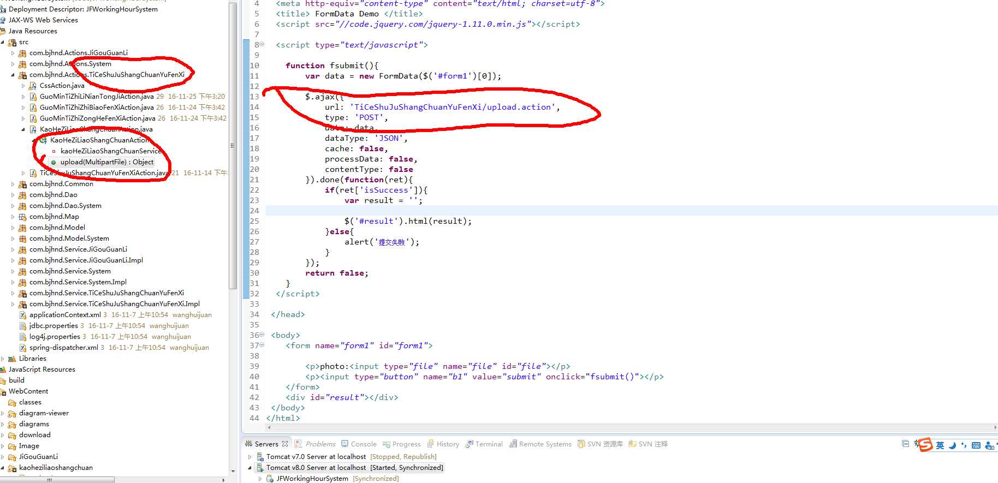Open SVN 资源库 tab
998x483 pixels.
click(x=600, y=444)
